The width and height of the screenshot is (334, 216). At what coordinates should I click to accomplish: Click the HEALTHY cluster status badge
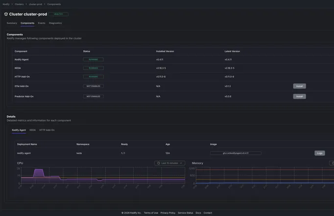58,14
